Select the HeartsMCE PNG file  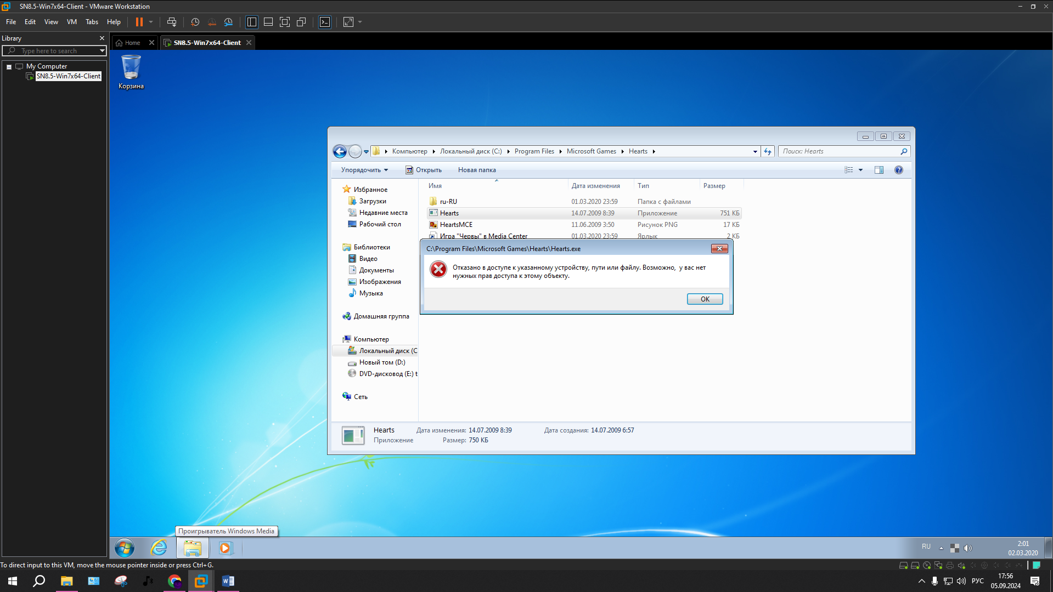(584, 225)
